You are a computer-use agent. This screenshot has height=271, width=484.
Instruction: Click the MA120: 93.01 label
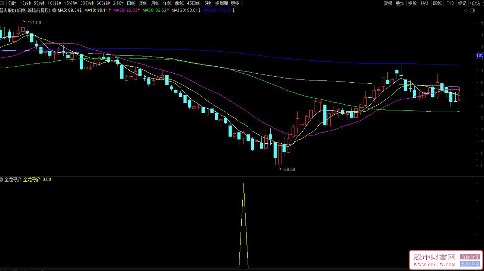click(184, 10)
